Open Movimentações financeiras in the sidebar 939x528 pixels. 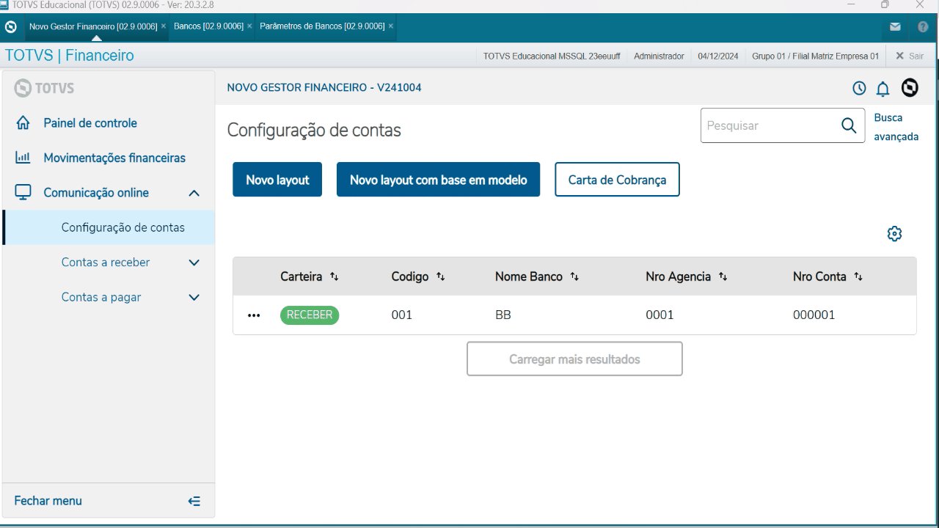click(x=114, y=158)
